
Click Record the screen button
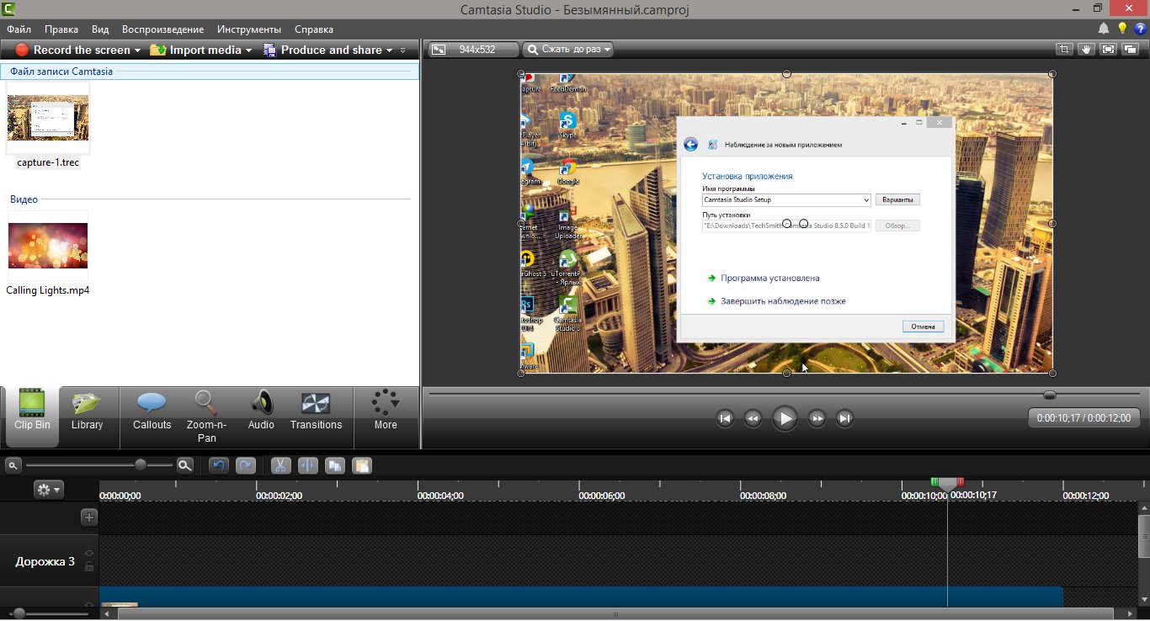pos(73,50)
